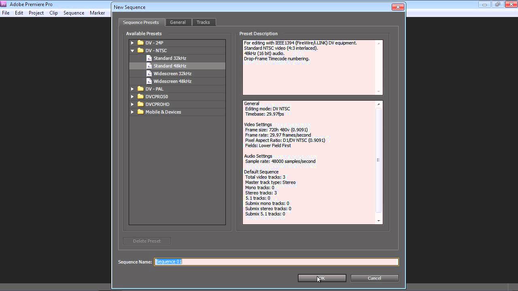Click the description box scroll up arrow
This screenshot has width=518, height=291.
click(x=379, y=43)
